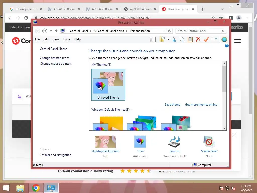Open Chrome three-dot menu
Viewport: 257px width, 193px height.
[247, 18]
